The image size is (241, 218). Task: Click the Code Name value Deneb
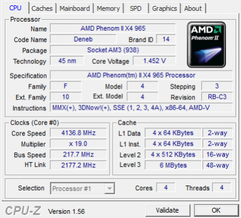[x=83, y=39]
